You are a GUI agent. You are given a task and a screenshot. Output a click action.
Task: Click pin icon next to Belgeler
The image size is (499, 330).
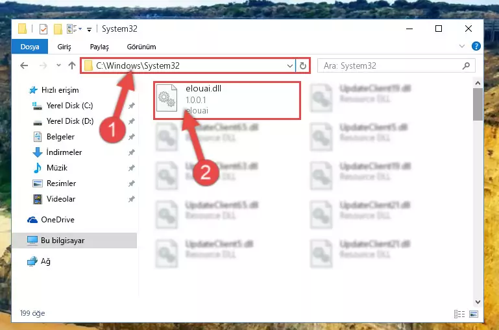[131, 137]
